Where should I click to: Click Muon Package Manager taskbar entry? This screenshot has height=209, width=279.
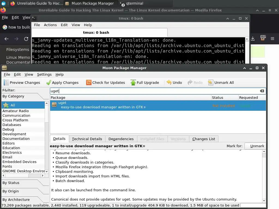click(91, 3)
